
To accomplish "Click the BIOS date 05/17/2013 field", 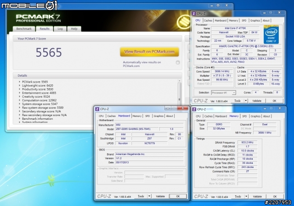I will coord(149,162).
